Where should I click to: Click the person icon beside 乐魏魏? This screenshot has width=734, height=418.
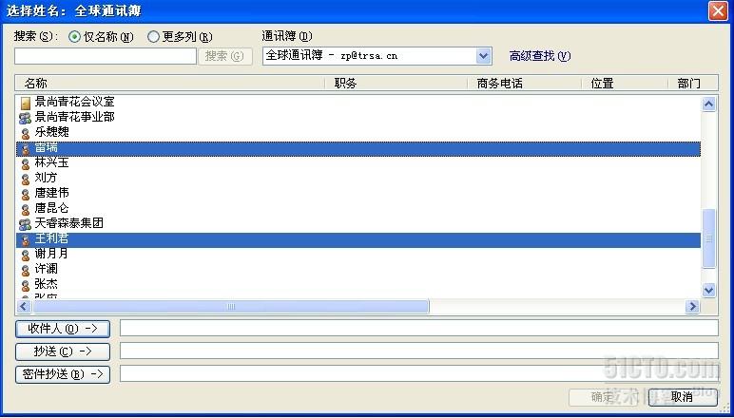point(26,134)
